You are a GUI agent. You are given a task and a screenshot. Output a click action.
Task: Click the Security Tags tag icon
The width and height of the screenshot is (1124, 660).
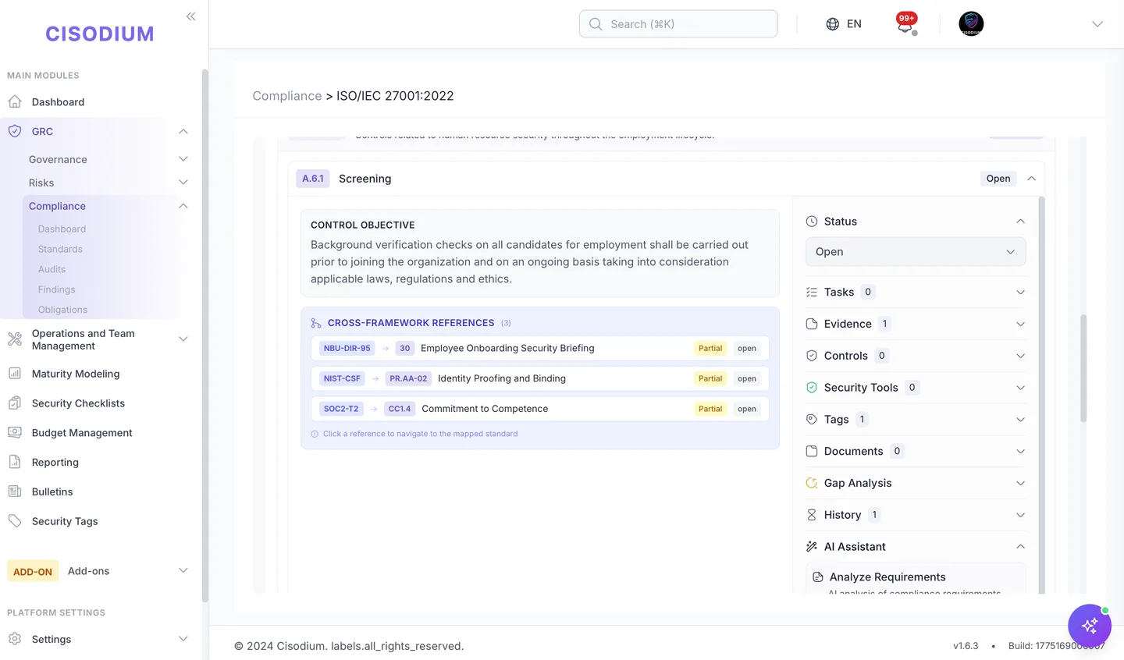point(15,521)
